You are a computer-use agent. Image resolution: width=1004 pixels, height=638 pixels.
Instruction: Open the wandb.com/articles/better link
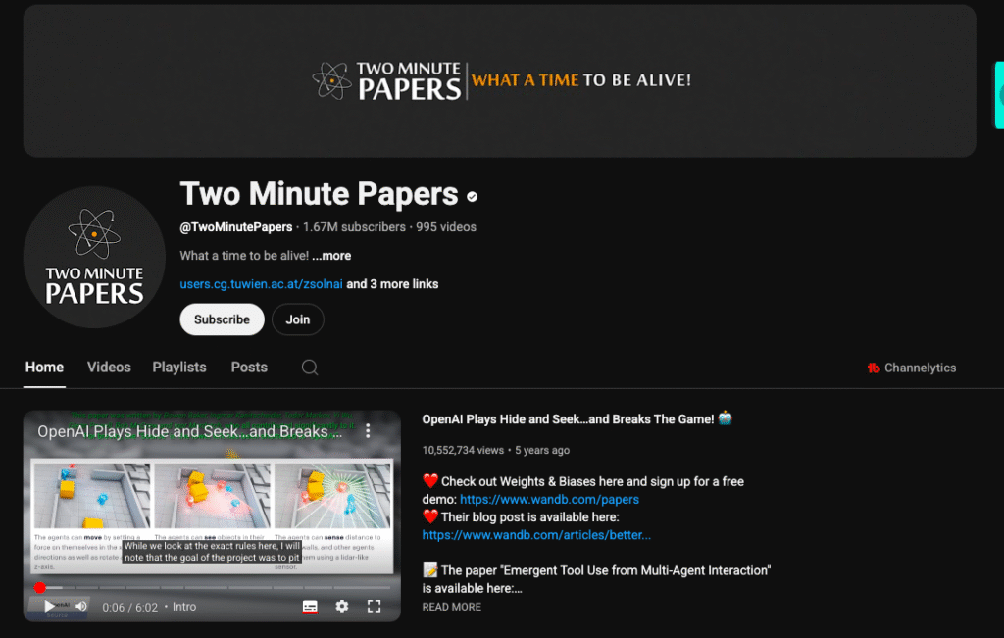click(x=536, y=535)
